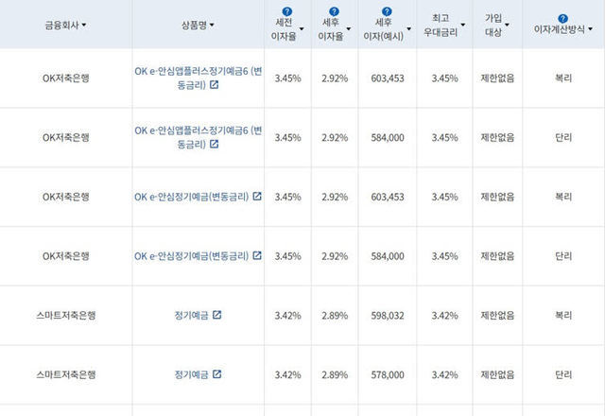Open the 상품명 column sort dropdown
Screen dimensions: 605x416
point(213,25)
